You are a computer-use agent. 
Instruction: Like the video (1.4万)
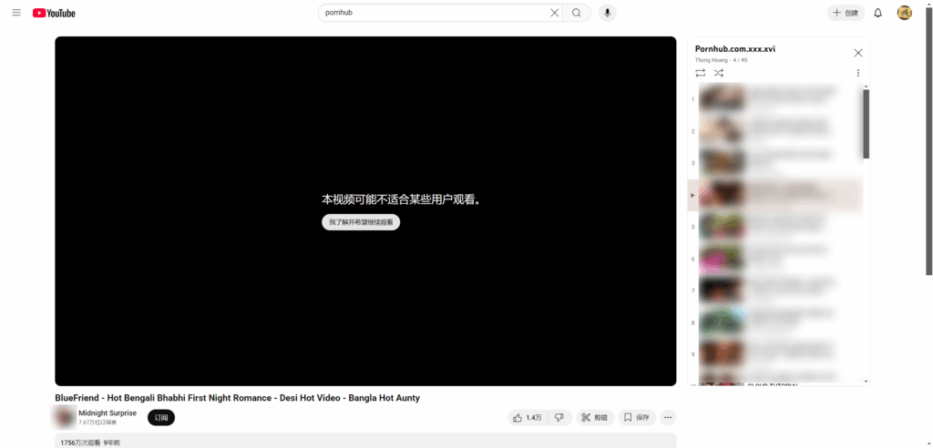pos(528,418)
